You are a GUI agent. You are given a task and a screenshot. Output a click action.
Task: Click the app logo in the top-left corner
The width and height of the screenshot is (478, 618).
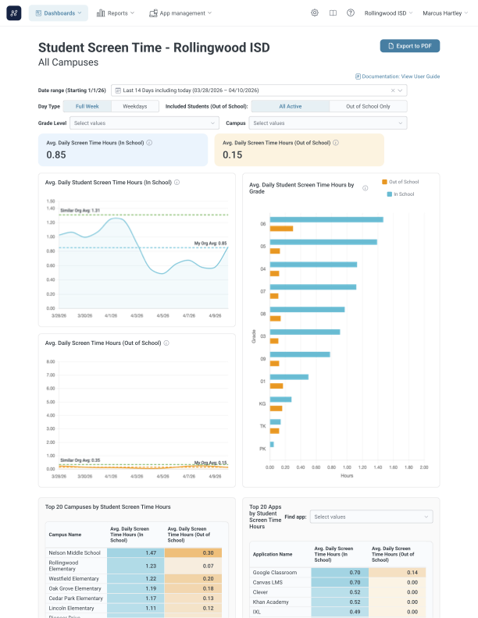(x=14, y=13)
